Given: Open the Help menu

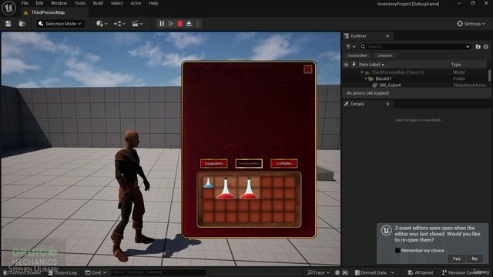Looking at the screenshot, I should click(153, 3).
